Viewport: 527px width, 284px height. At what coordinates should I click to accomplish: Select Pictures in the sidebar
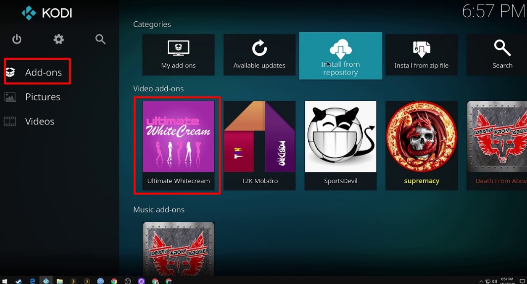43,97
